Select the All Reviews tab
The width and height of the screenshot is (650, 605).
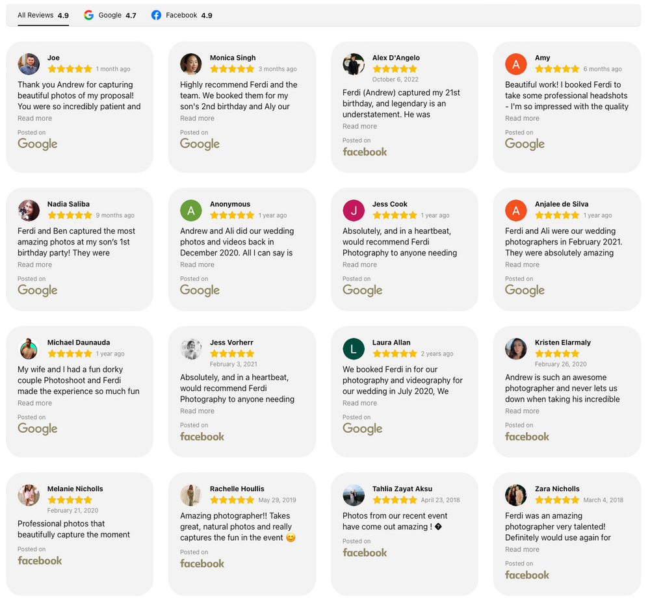pyautogui.click(x=43, y=16)
